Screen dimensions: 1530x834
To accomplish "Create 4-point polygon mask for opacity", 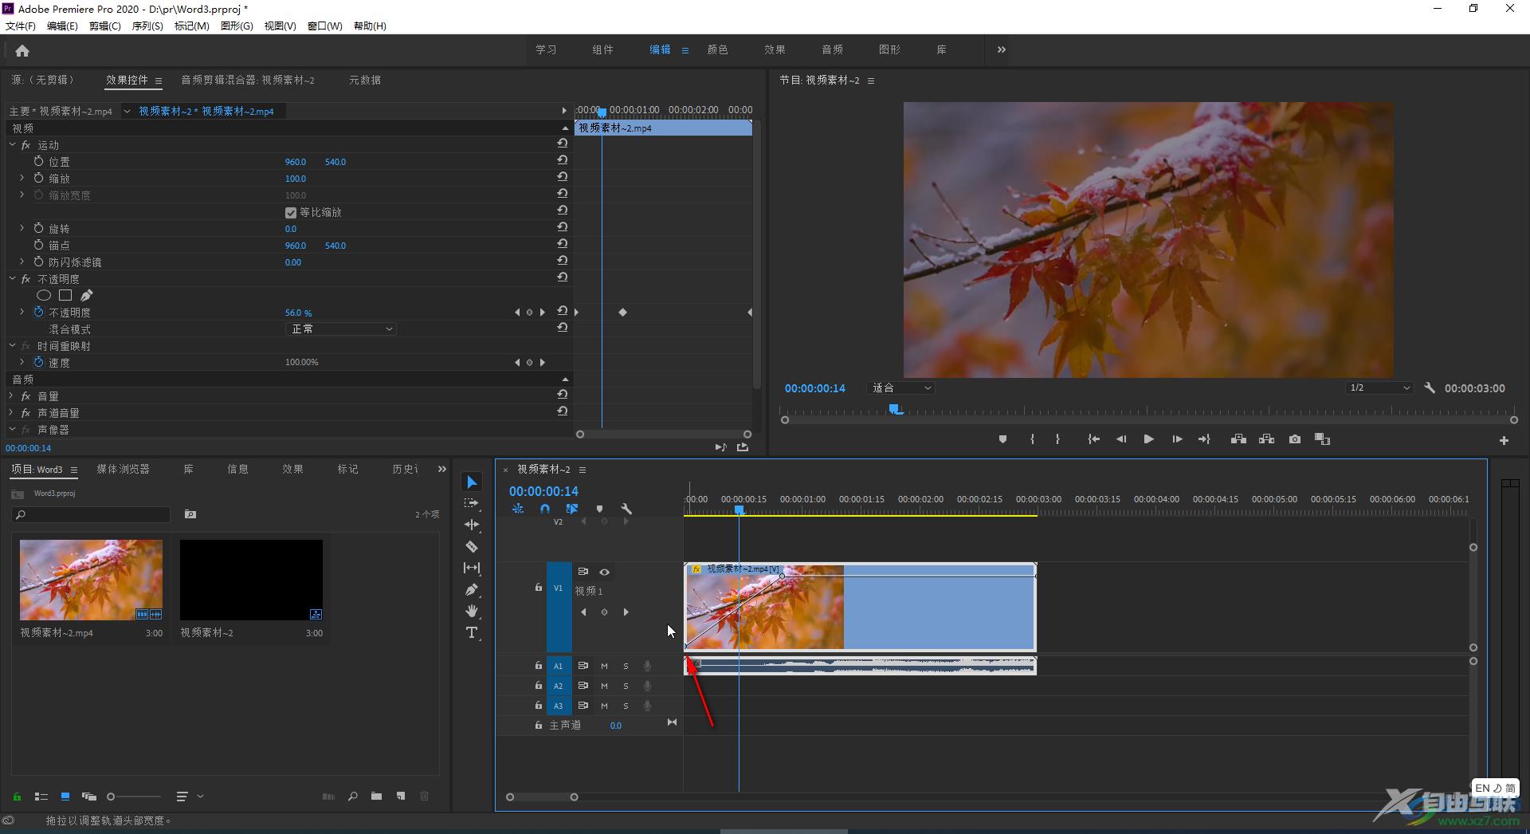I will pos(65,295).
